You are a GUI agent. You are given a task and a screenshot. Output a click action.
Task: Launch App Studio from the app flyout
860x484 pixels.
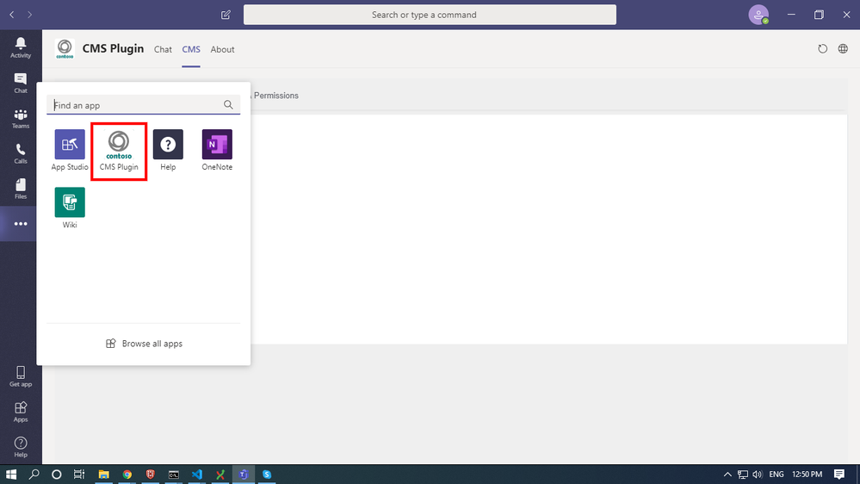click(70, 151)
